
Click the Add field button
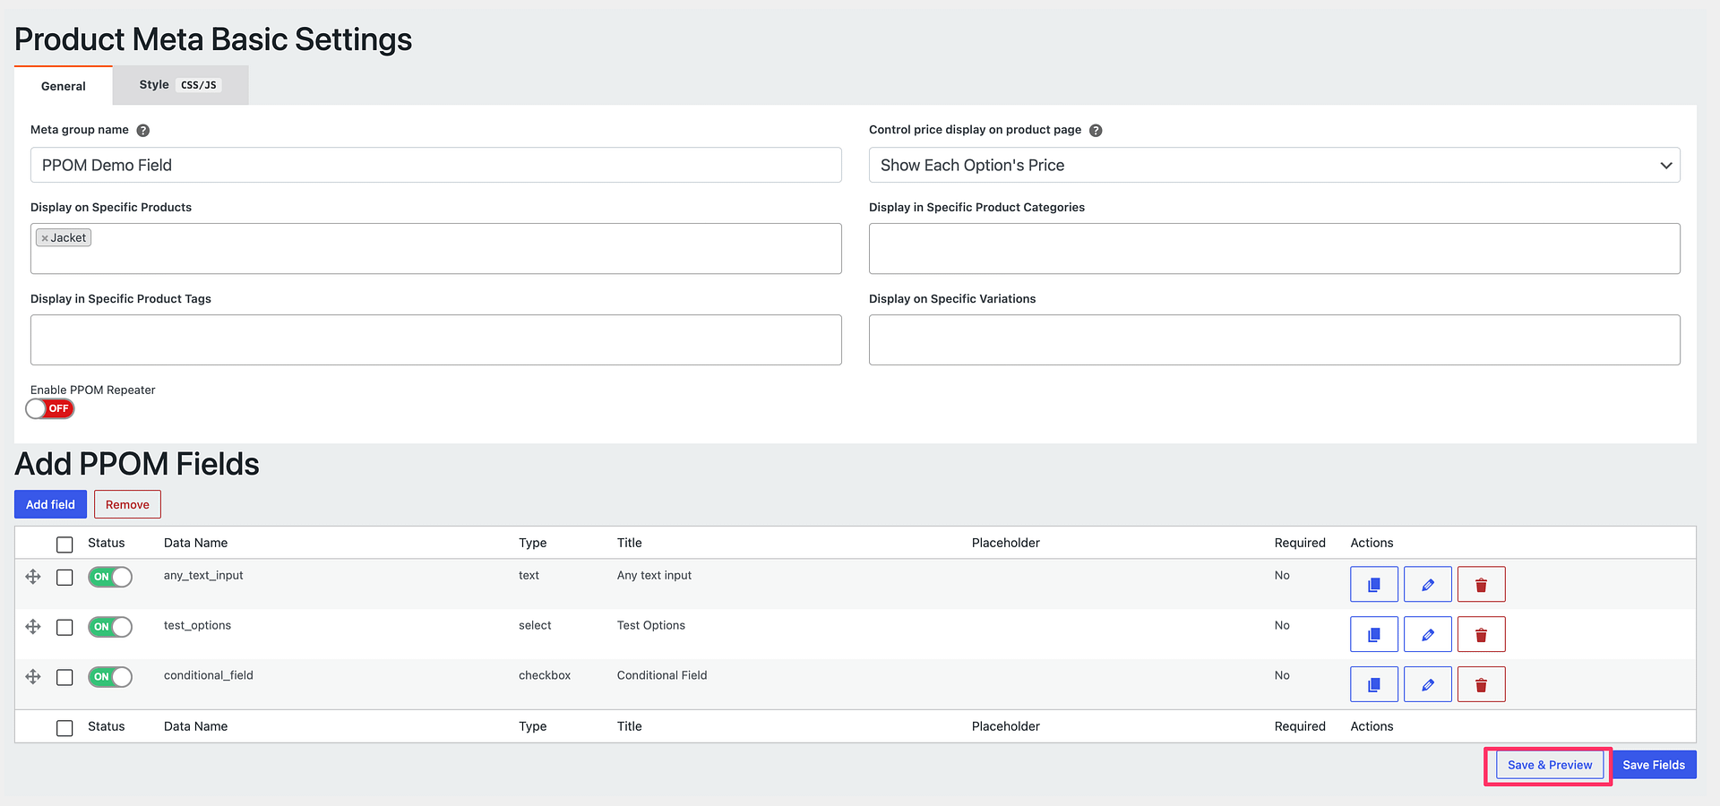(x=50, y=504)
